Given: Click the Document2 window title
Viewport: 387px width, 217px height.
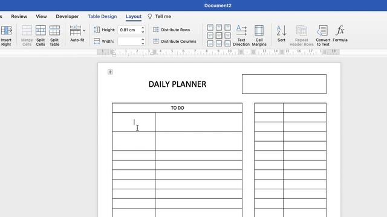Looking at the screenshot, I should (x=218, y=5).
